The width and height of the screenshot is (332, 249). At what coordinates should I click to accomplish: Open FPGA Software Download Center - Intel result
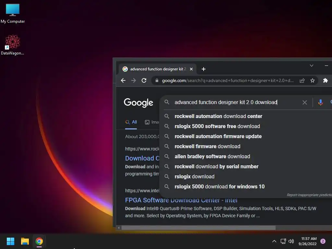click(181, 200)
